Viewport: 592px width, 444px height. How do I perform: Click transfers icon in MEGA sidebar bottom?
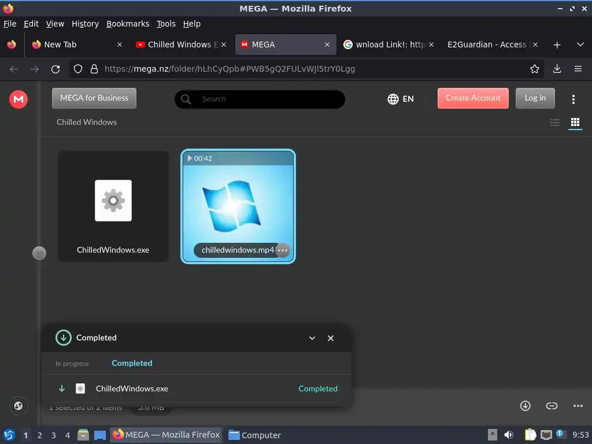(x=18, y=406)
